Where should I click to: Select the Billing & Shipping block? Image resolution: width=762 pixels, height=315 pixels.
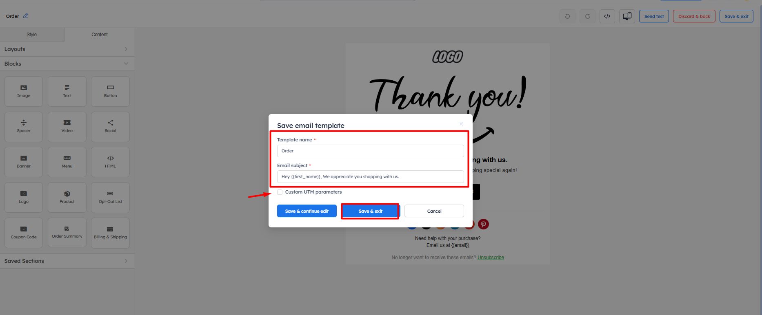coord(110,233)
